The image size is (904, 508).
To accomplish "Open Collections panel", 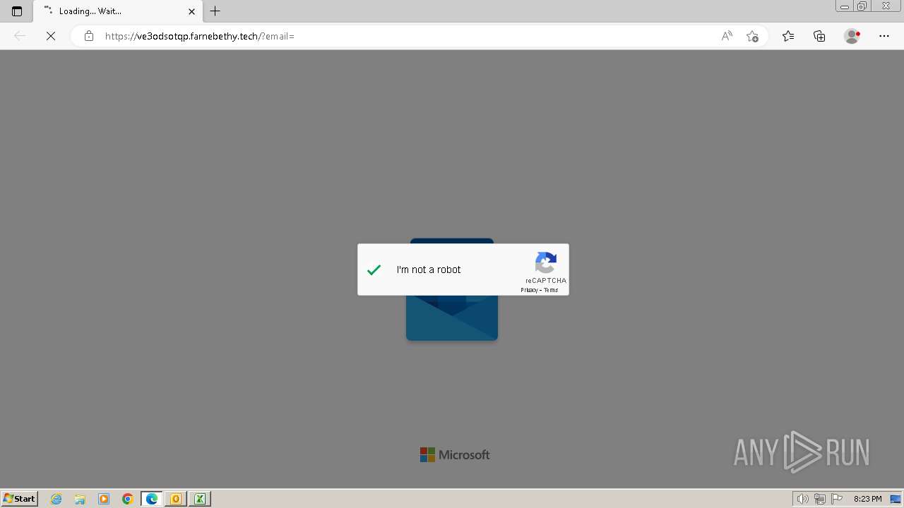I will 819,36.
